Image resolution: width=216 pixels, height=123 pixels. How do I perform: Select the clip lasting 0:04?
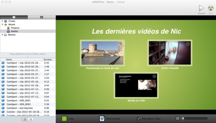click(x=28, y=97)
